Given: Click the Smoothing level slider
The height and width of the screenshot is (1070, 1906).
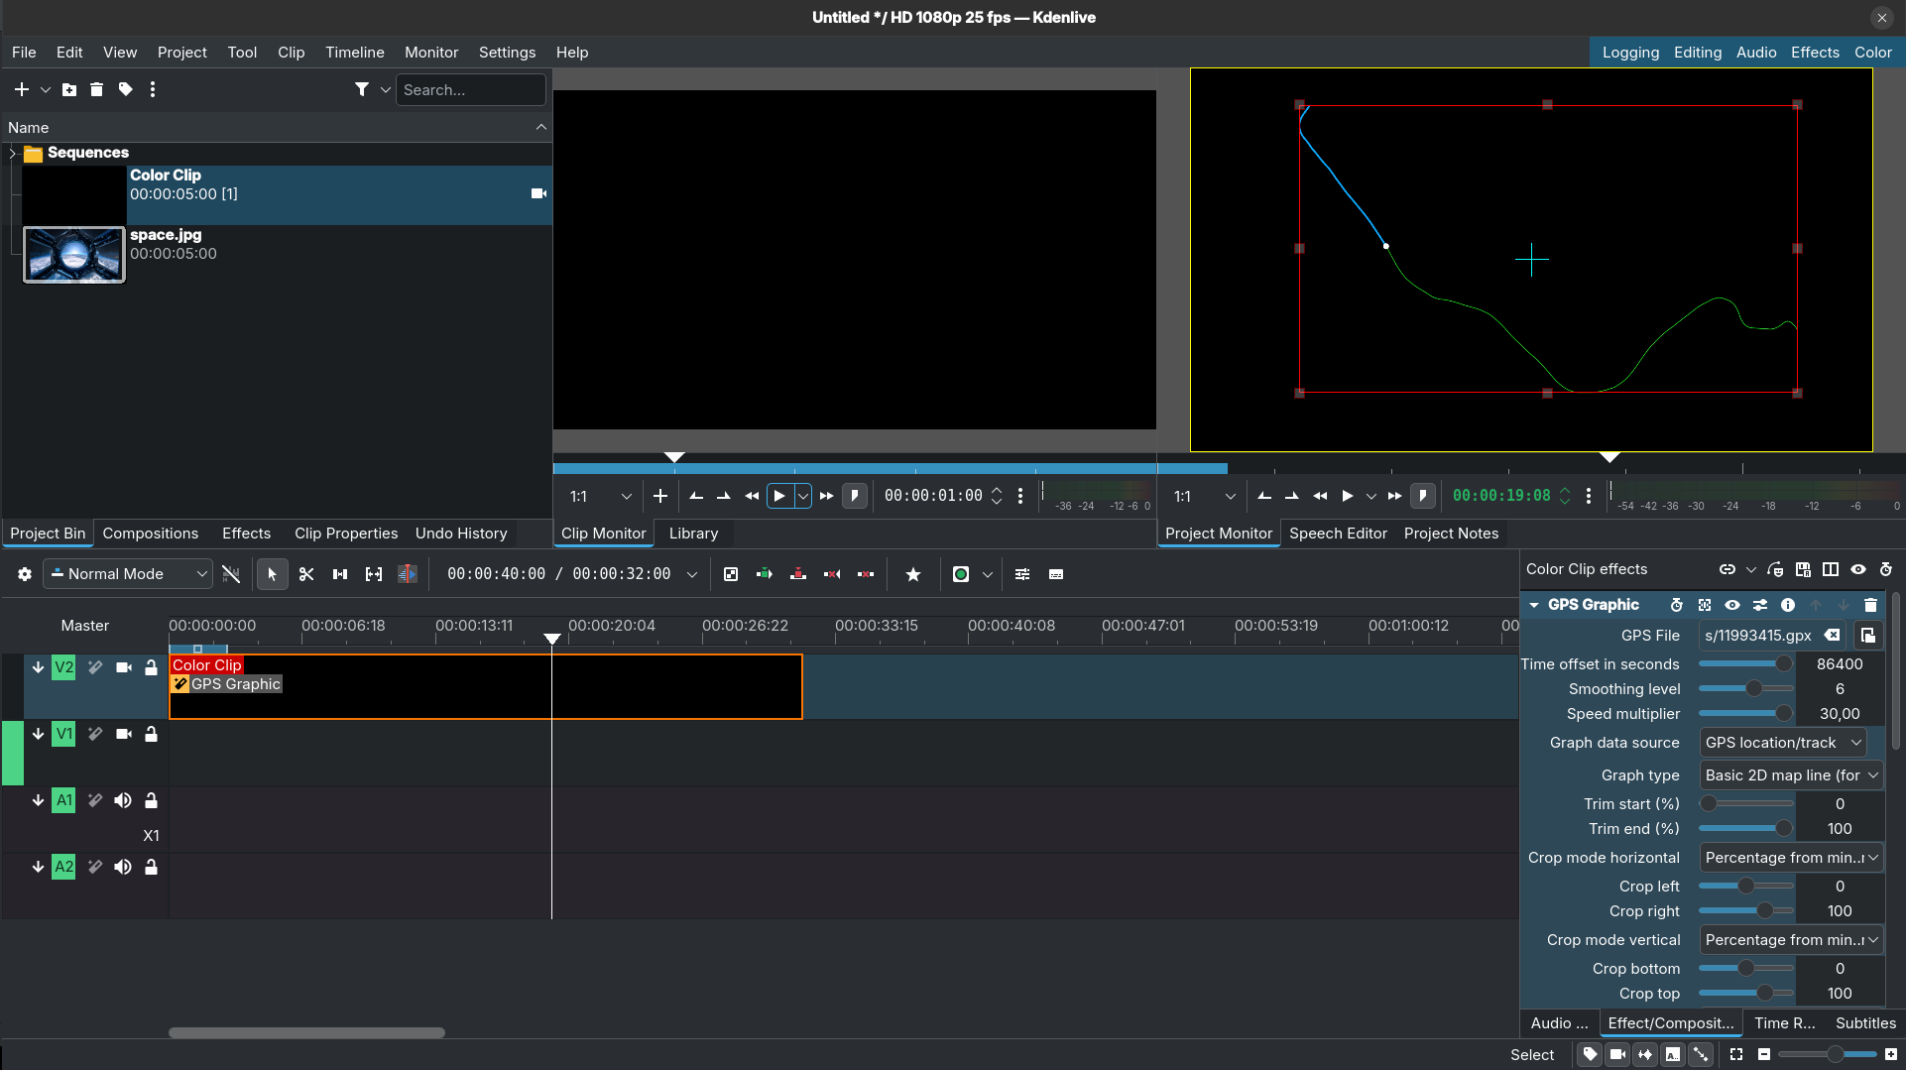Looking at the screenshot, I should 1745,689.
